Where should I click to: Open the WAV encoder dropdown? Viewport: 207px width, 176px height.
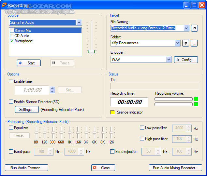169,60
